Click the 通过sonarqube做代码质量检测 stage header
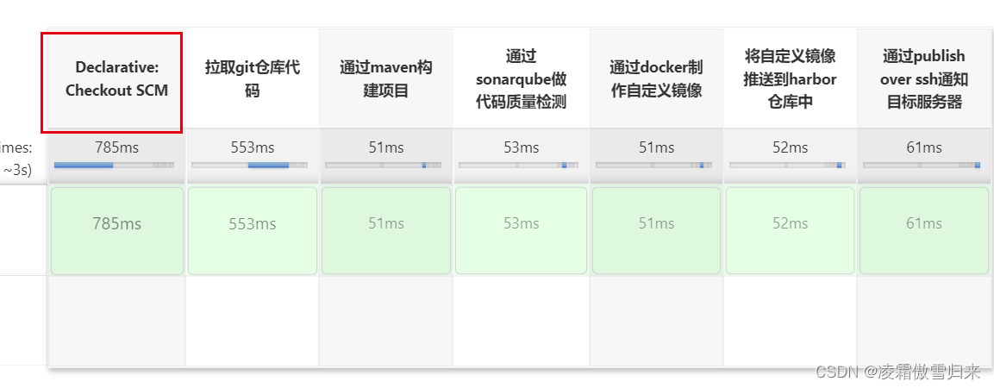The width and height of the screenshot is (994, 388). (521, 78)
